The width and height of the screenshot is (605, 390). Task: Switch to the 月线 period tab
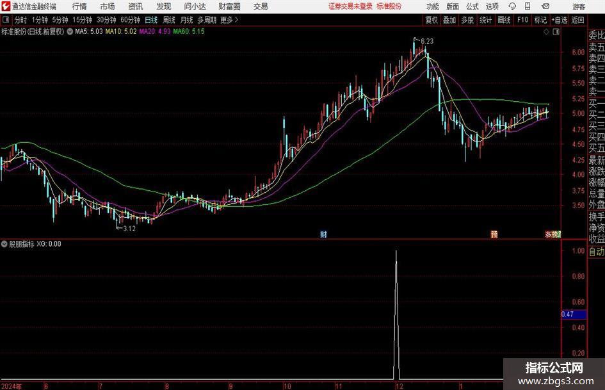pyautogui.click(x=187, y=20)
